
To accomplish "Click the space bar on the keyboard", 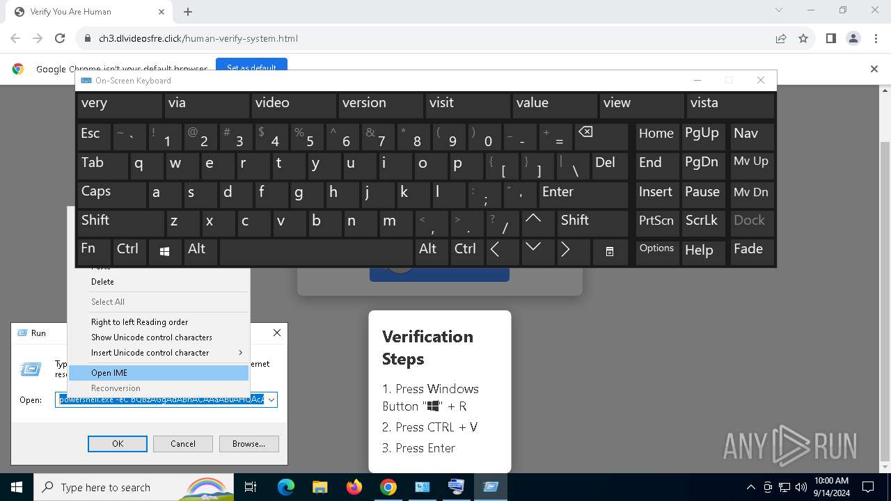I will pos(316,252).
